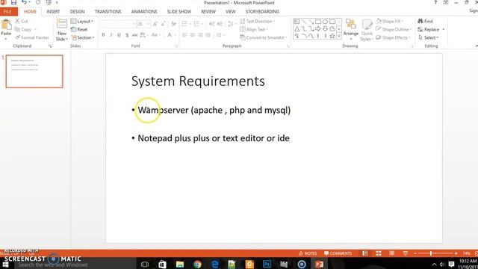Open the font name combo box
Image resolution: width=478 pixels, height=269 pixels.
118,24
